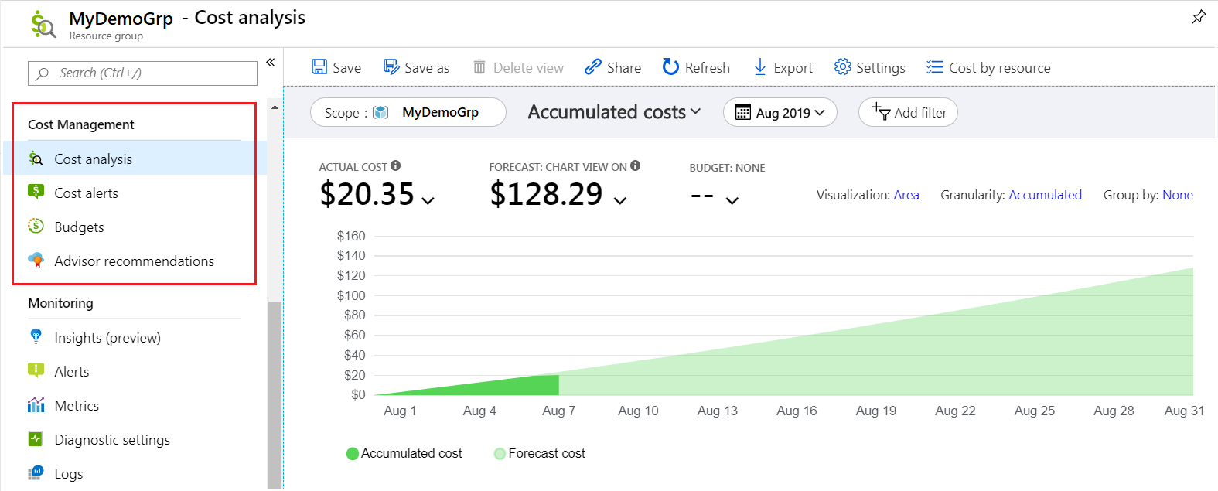
Task: Click the Refresh icon
Action: tap(670, 67)
